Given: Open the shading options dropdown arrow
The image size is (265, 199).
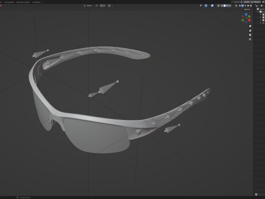Looking at the screenshot, I should [232, 6].
